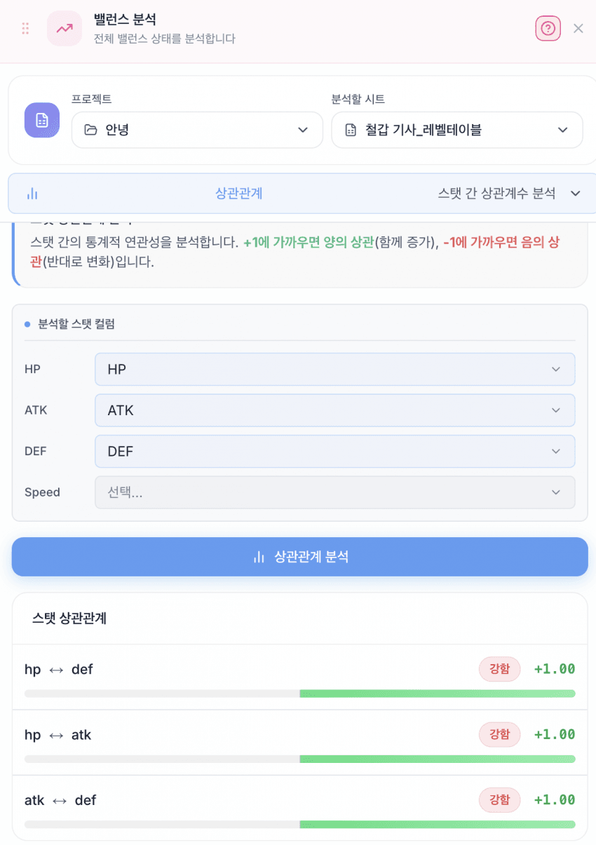
Task: Open the ATK stat column dropdown
Action: tap(334, 410)
